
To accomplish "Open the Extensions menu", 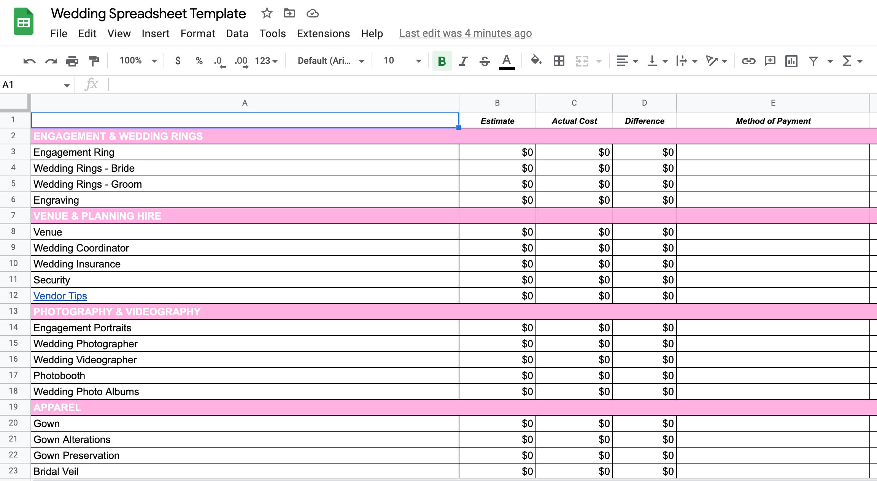I will point(323,33).
